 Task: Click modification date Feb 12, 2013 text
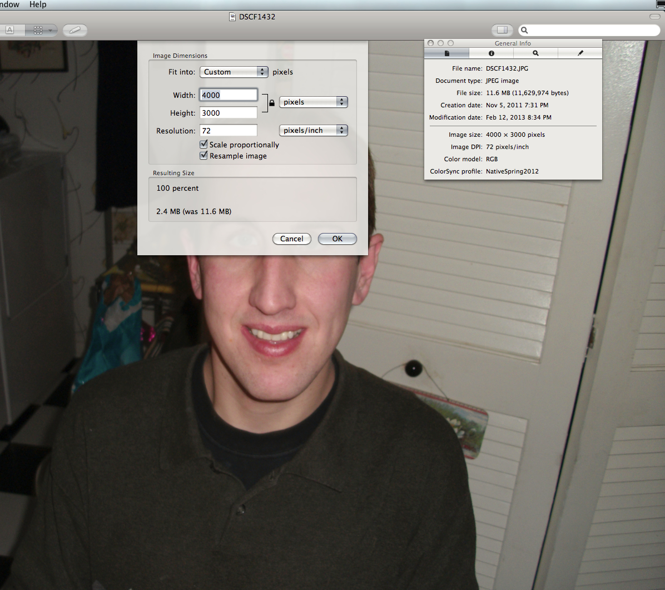click(519, 117)
